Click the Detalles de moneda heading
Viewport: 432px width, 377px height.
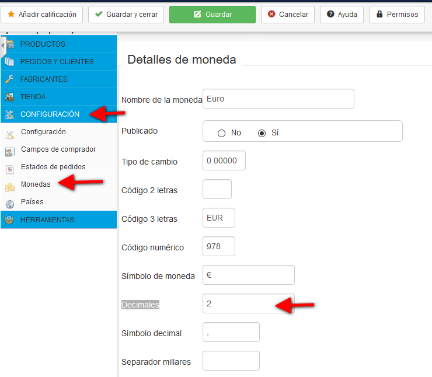[182, 60]
